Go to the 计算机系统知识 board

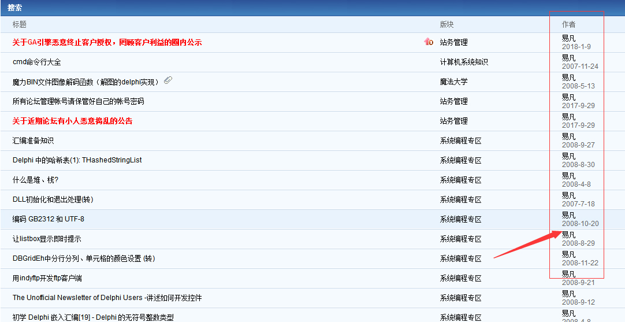[464, 62]
